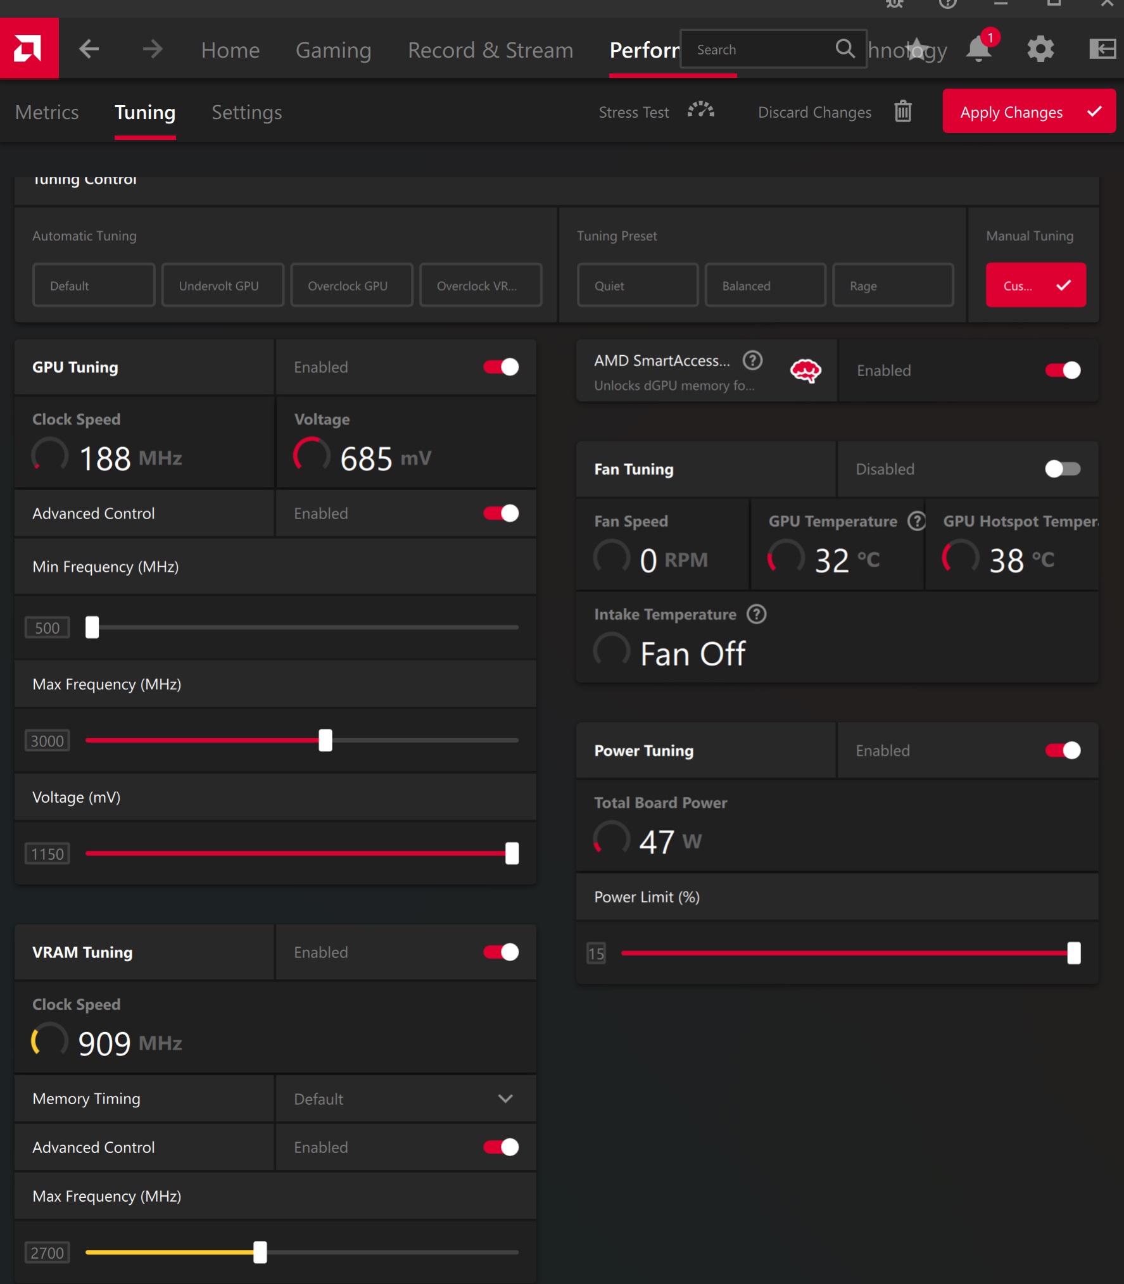This screenshot has height=1284, width=1124.
Task: Enable Fan Tuning switch
Action: pyautogui.click(x=1063, y=469)
